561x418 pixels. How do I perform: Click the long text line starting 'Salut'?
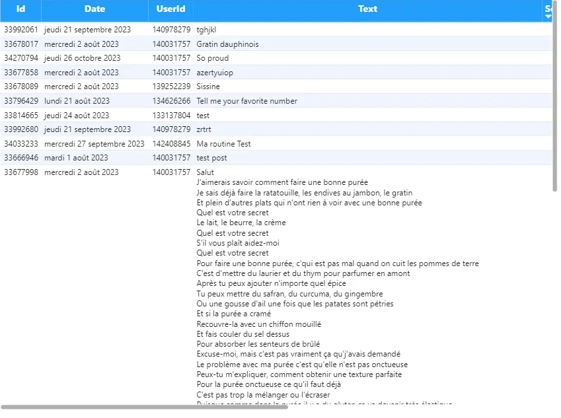(x=206, y=172)
